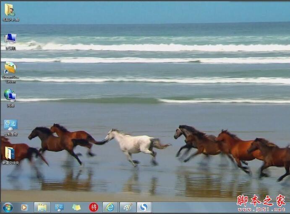Screen dimensions: 290x214
Task: Open Sticky Notes from the taskbar
Action: tap(76, 207)
